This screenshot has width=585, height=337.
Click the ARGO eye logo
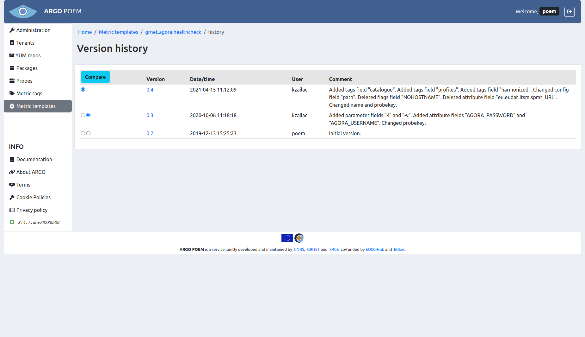click(x=23, y=11)
